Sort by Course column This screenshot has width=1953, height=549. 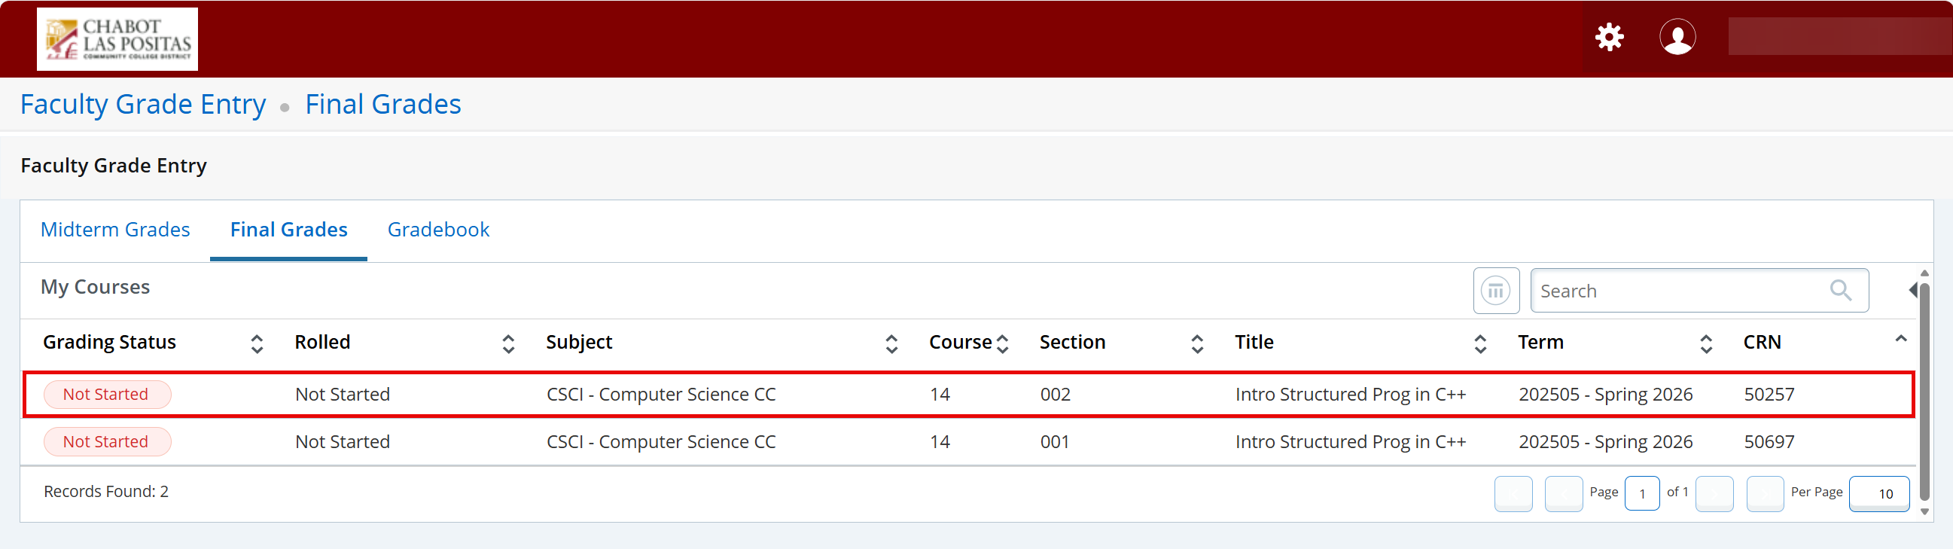coord(1002,343)
